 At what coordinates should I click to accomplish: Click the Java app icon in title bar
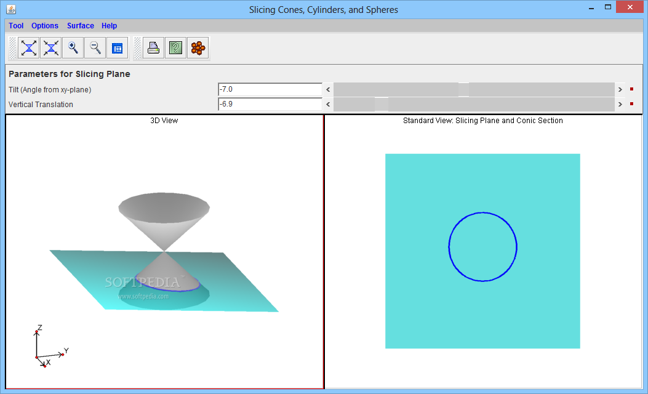coord(11,9)
